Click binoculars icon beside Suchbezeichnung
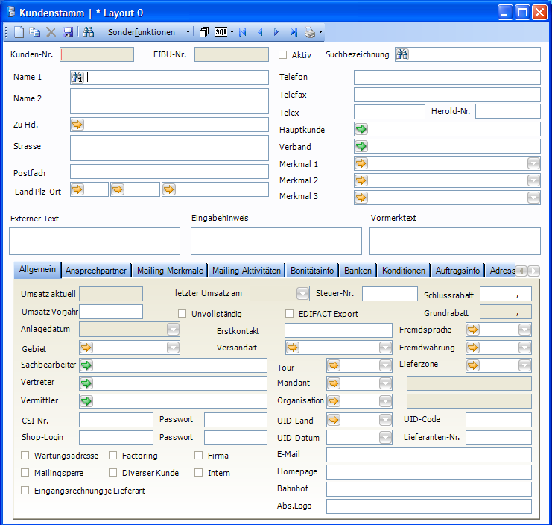The height and width of the screenshot is (525, 552). click(402, 54)
